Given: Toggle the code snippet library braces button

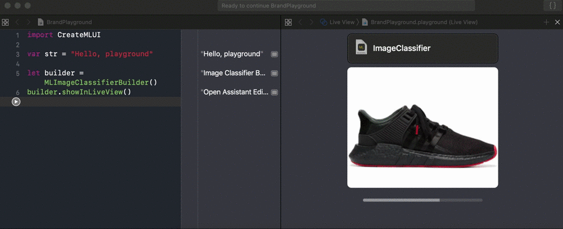Looking at the screenshot, I should point(552,6).
